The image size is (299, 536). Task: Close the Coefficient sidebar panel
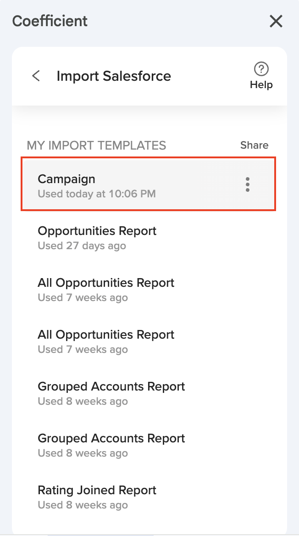coord(276,21)
